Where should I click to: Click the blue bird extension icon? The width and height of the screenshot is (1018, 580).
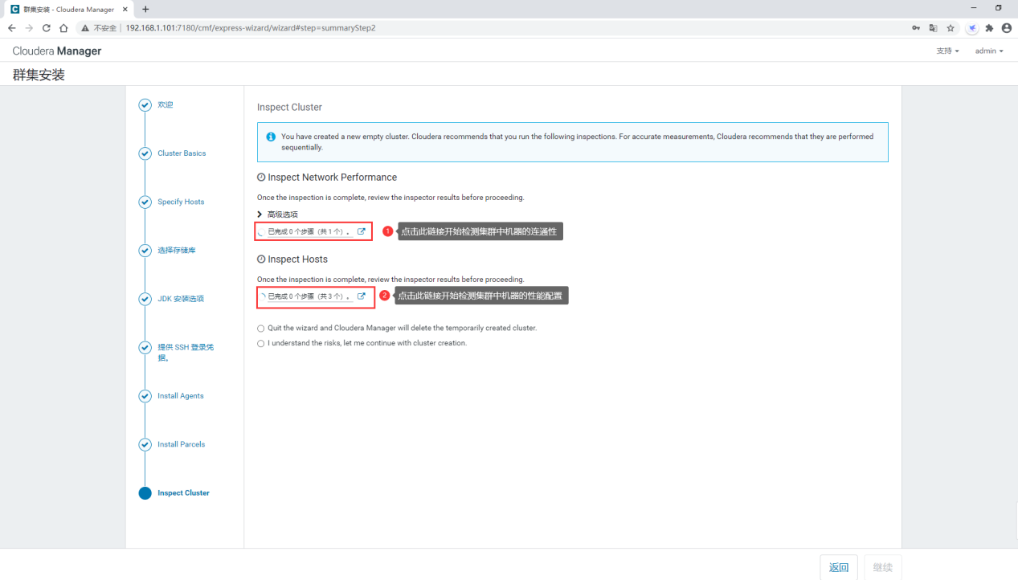pyautogui.click(x=972, y=27)
